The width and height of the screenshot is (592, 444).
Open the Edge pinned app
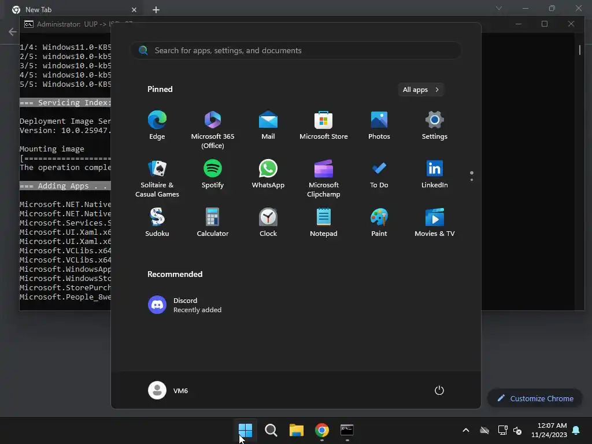tap(157, 125)
